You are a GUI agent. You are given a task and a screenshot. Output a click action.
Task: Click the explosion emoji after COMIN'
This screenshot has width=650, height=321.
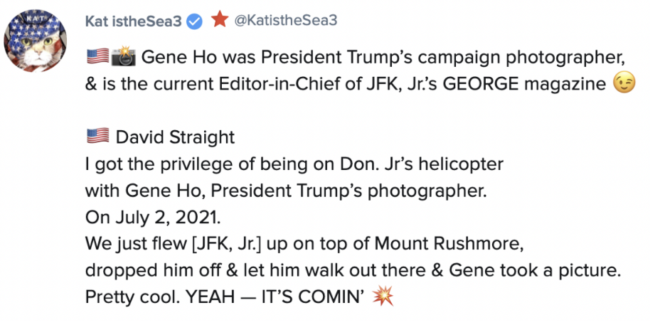pos(383,296)
